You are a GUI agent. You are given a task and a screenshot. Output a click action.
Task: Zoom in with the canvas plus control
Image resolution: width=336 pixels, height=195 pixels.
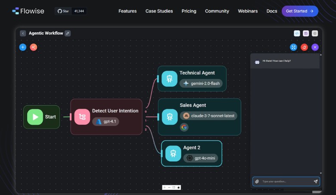(x=164, y=187)
